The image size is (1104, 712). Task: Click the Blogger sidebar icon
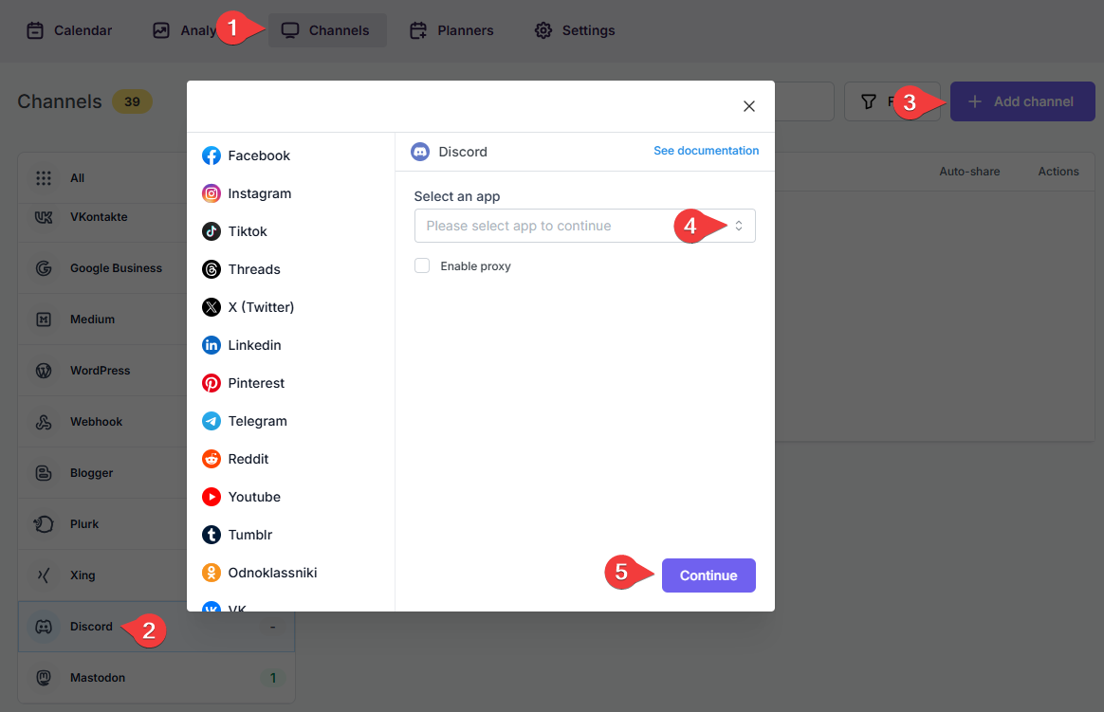pos(44,473)
